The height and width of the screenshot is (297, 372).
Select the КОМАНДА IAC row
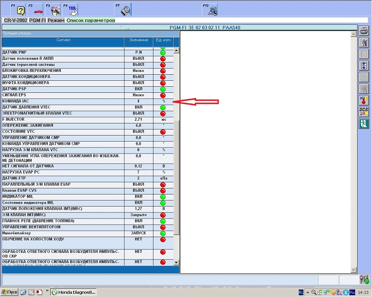[x=88, y=101]
